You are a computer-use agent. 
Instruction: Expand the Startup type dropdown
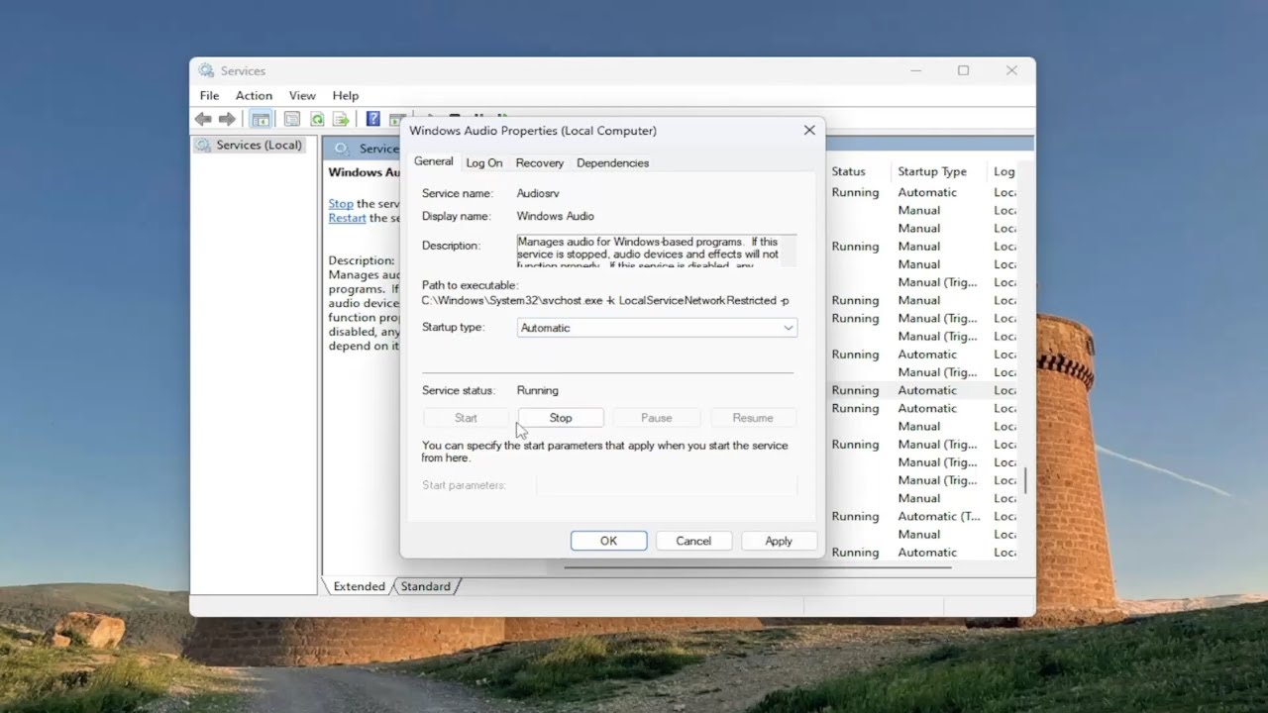click(657, 328)
